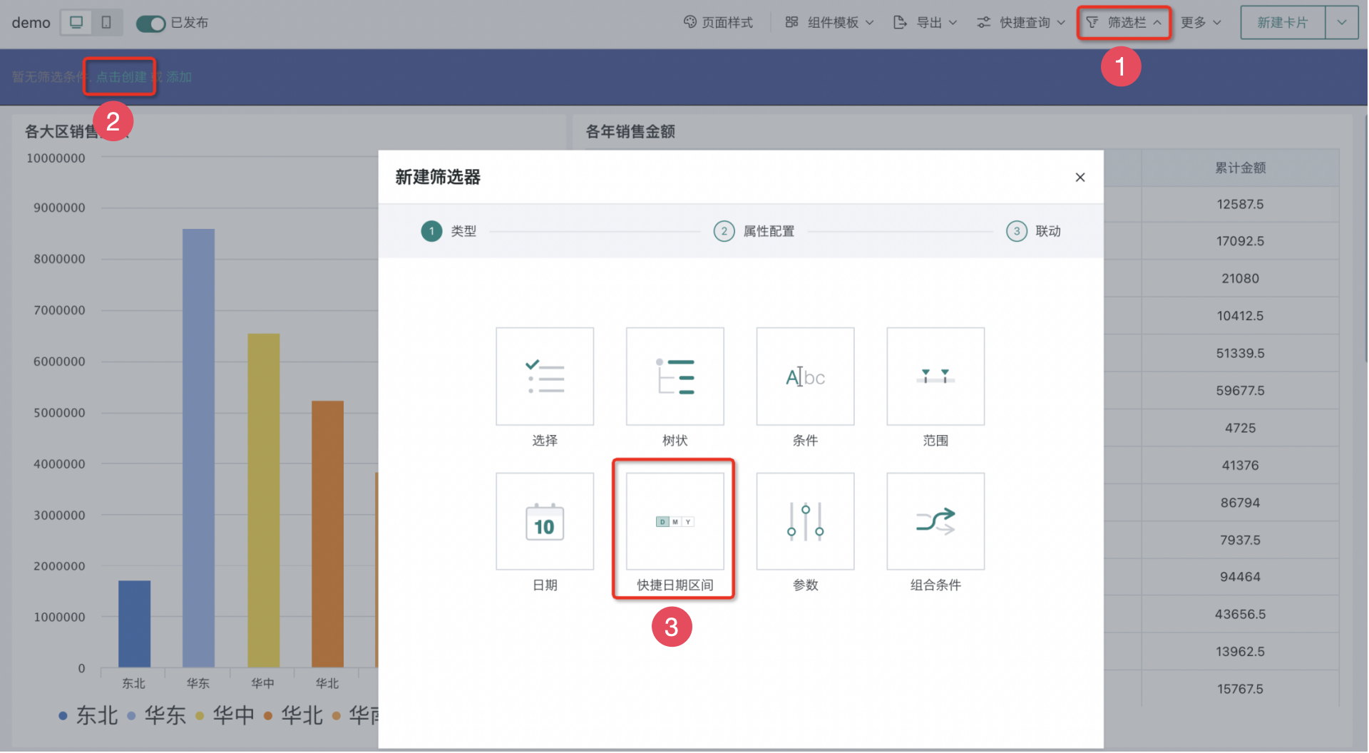Toggle the 华东 legend item
The image size is (1369, 753).
157,715
